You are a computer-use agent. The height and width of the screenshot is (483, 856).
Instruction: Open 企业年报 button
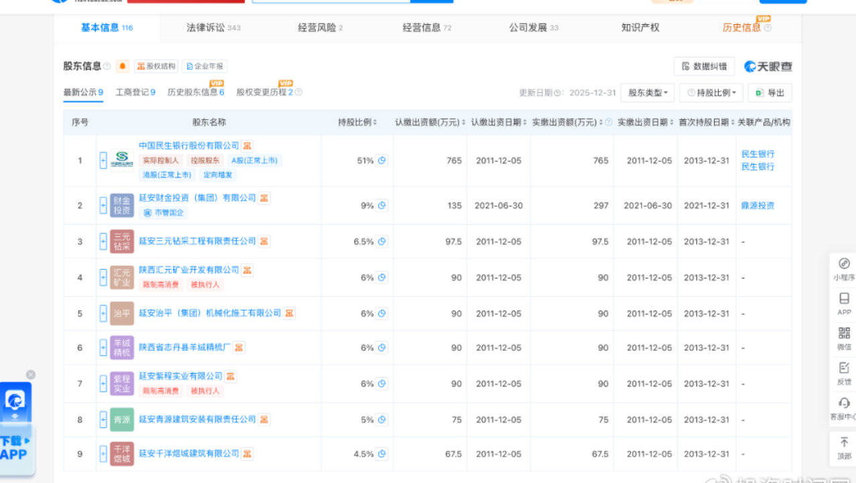pos(204,66)
